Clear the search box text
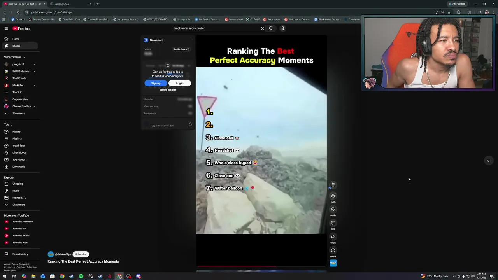Image resolution: width=498 pixels, height=280 pixels. coord(262,28)
